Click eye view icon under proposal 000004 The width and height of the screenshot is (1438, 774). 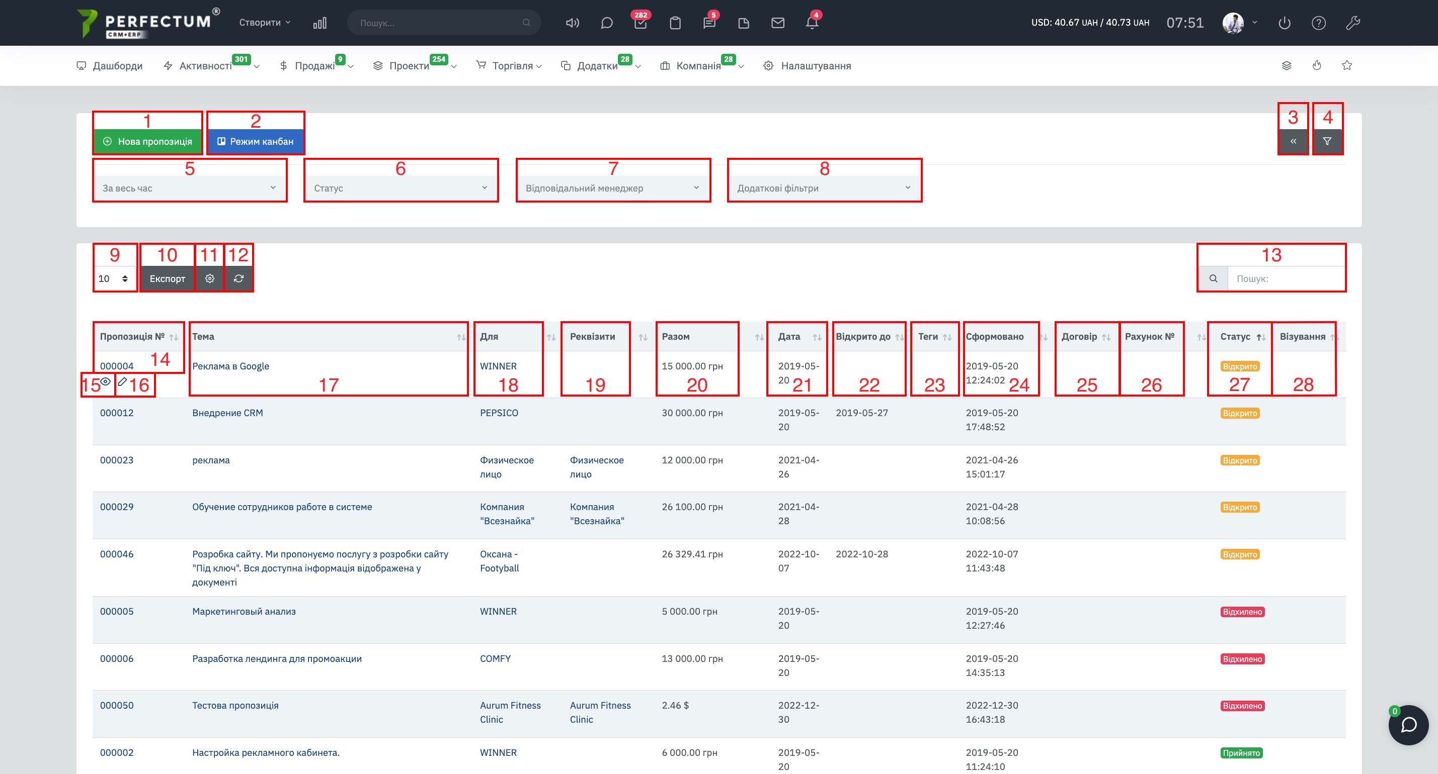tap(106, 381)
